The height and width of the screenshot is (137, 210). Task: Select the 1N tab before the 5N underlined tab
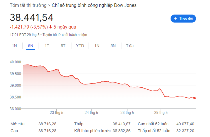pyautogui.click(x=14, y=46)
